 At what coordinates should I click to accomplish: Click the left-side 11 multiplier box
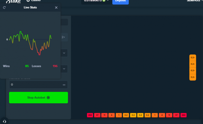[104, 115]
